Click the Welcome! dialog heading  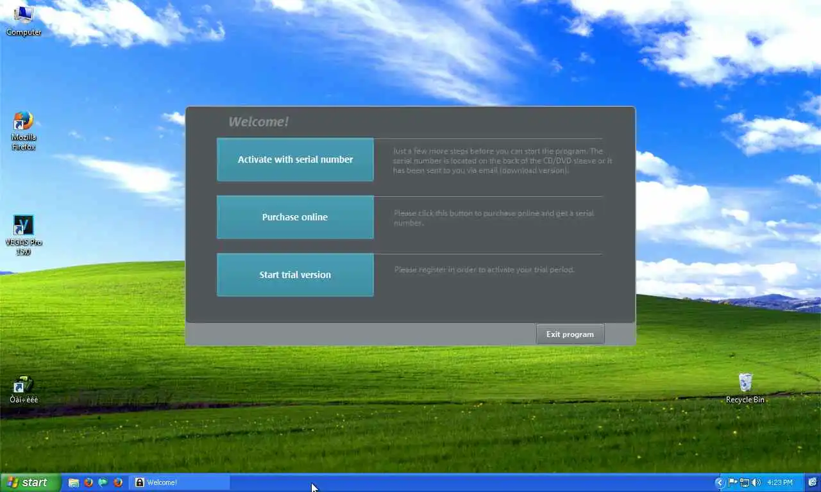(x=258, y=122)
